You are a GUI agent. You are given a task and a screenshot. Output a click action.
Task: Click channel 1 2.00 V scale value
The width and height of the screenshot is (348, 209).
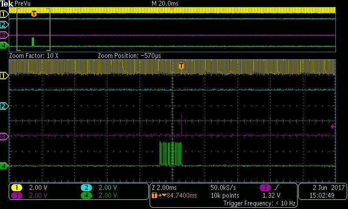[x=38, y=188]
